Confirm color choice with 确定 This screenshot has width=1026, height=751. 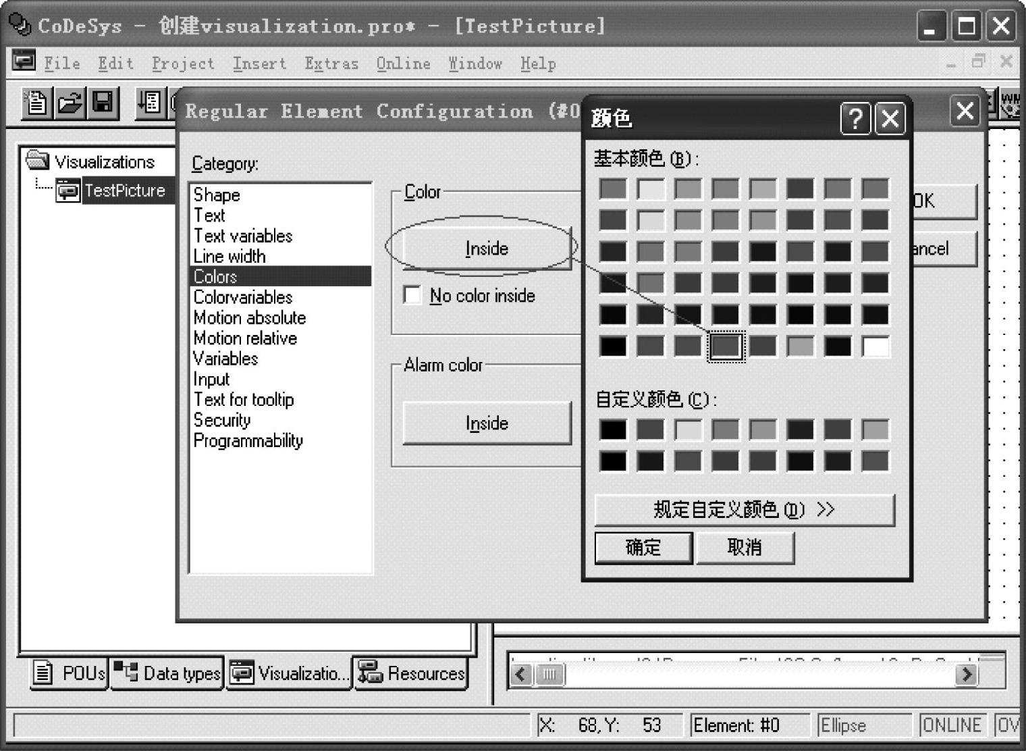click(643, 547)
